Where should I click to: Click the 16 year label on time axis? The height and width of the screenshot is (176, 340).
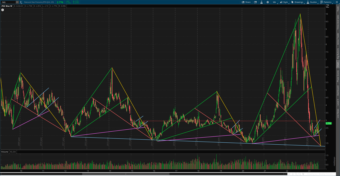pyautogui.click(x=154, y=171)
